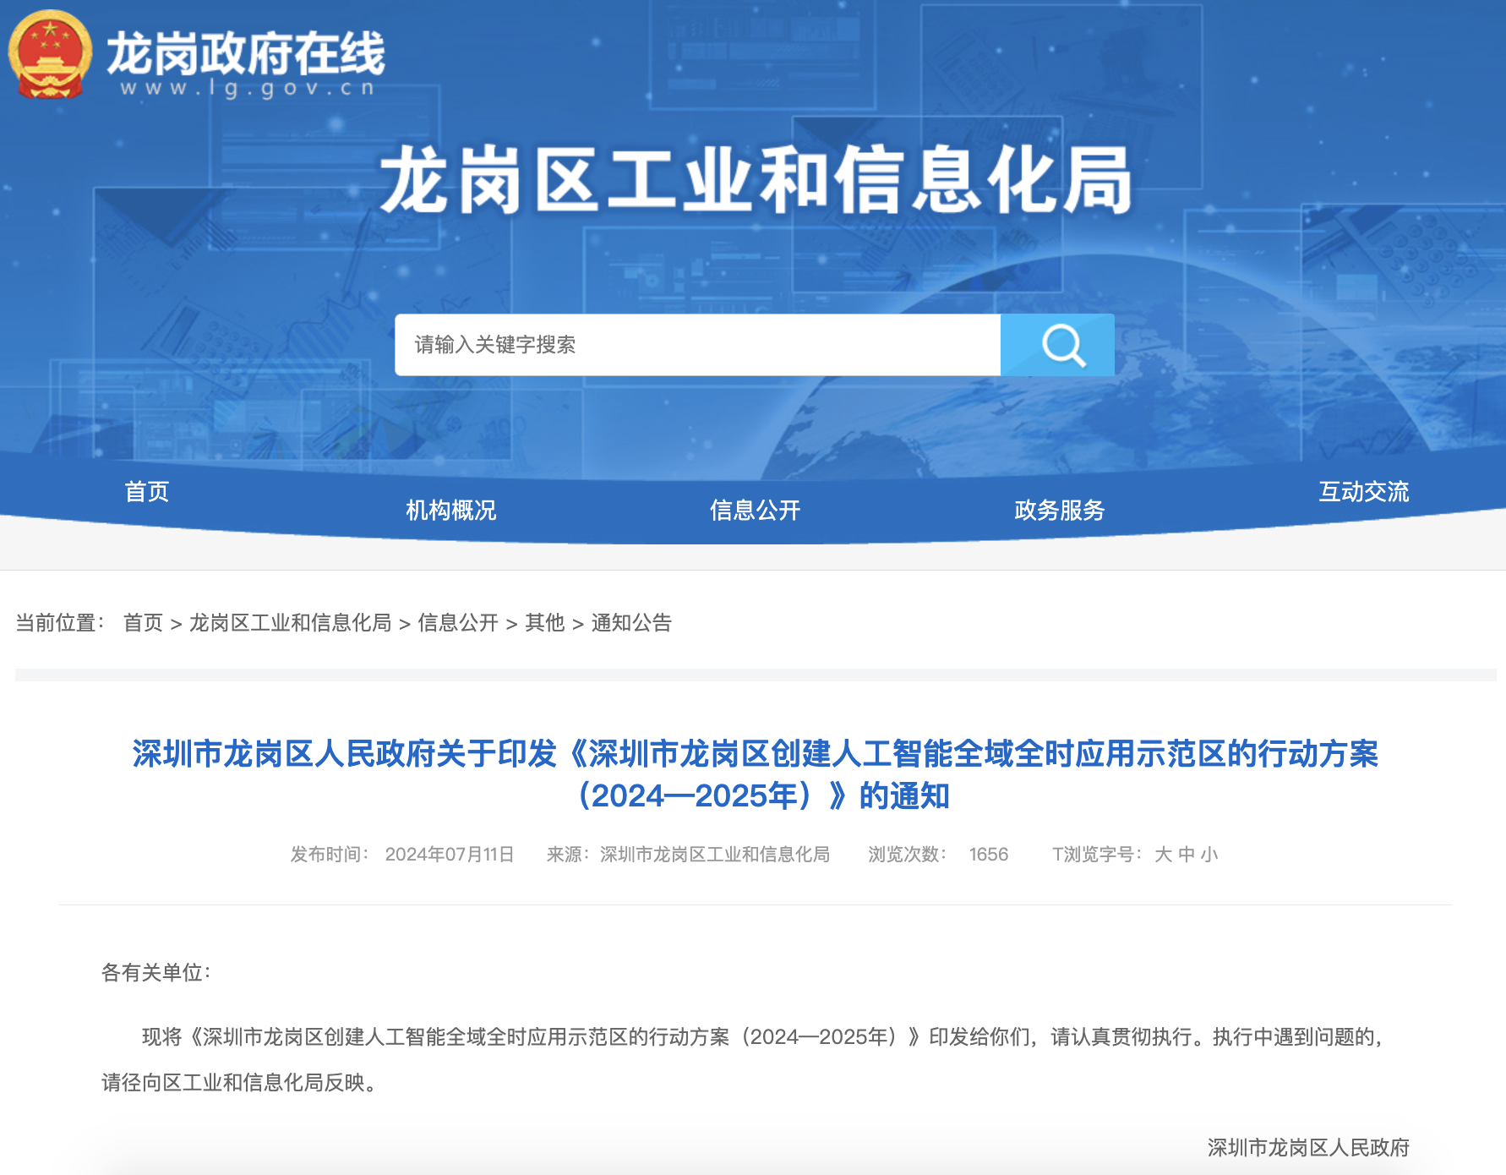Click the www.lg.gov.cn URL text
The height and width of the screenshot is (1175, 1506).
(247, 88)
